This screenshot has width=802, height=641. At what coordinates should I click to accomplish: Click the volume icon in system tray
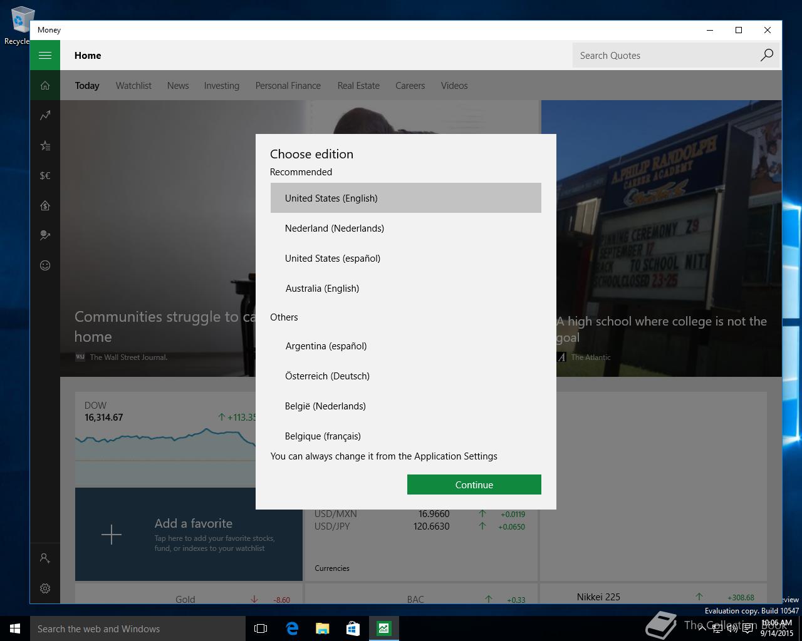click(731, 628)
